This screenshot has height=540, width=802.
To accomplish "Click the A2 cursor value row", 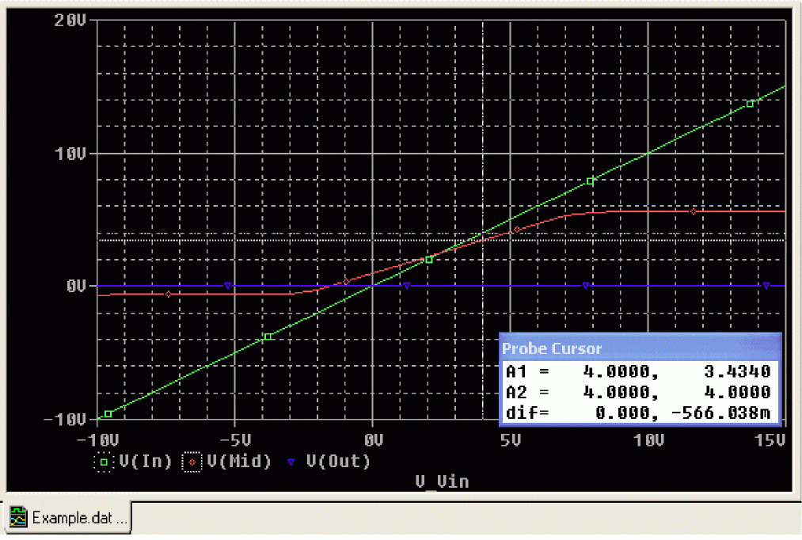I will 638,392.
